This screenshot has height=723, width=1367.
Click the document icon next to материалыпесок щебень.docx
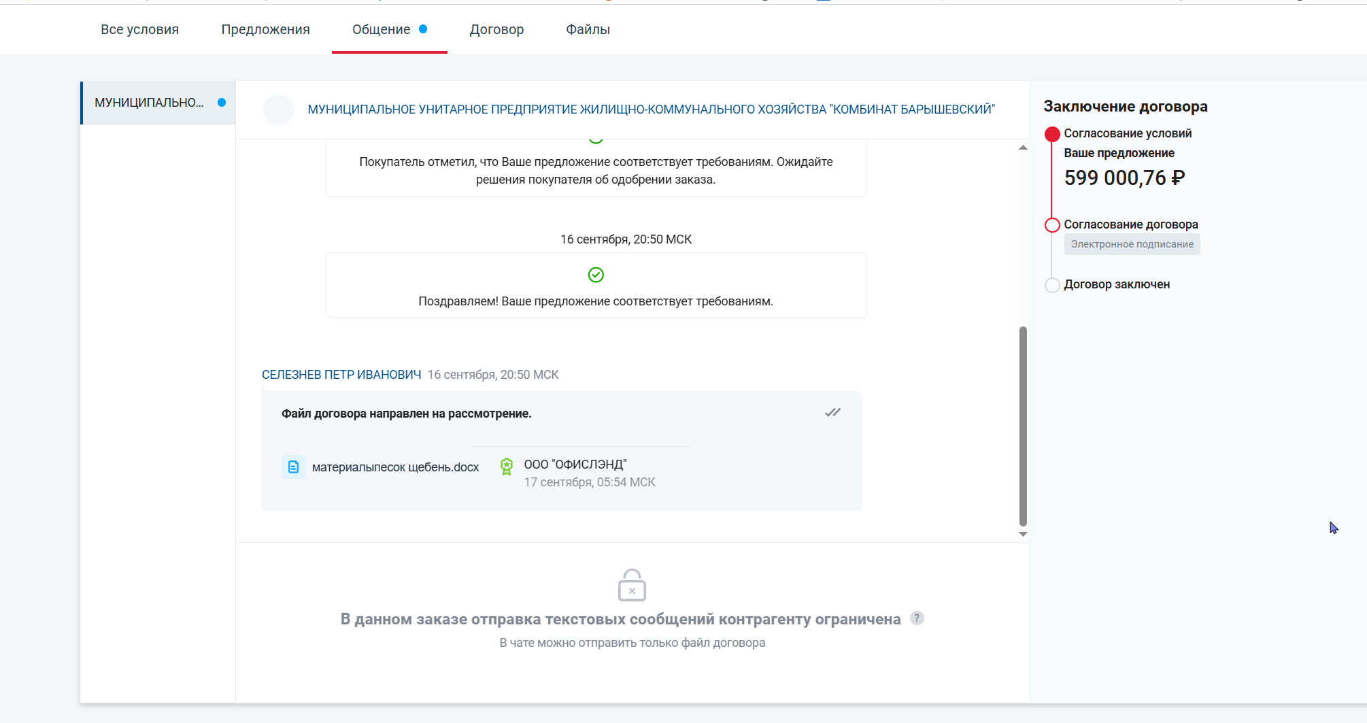[293, 467]
